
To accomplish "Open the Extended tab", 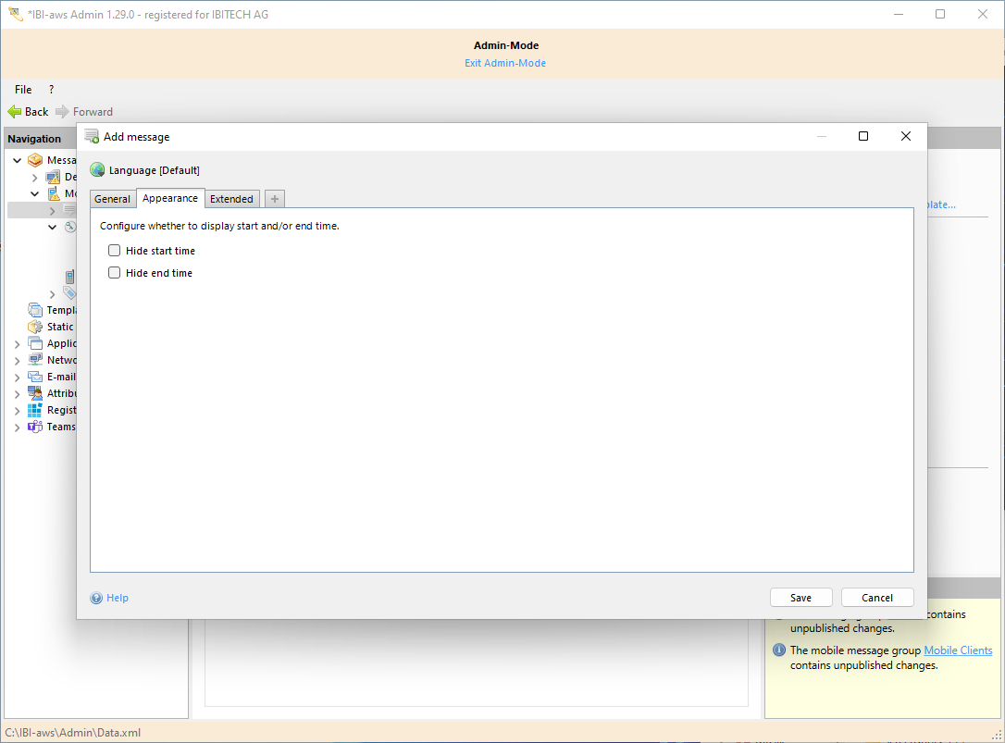I will (x=231, y=199).
